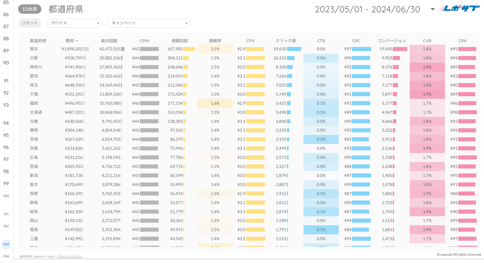
Task: Click the レポサブ logo
Action: pos(459,9)
